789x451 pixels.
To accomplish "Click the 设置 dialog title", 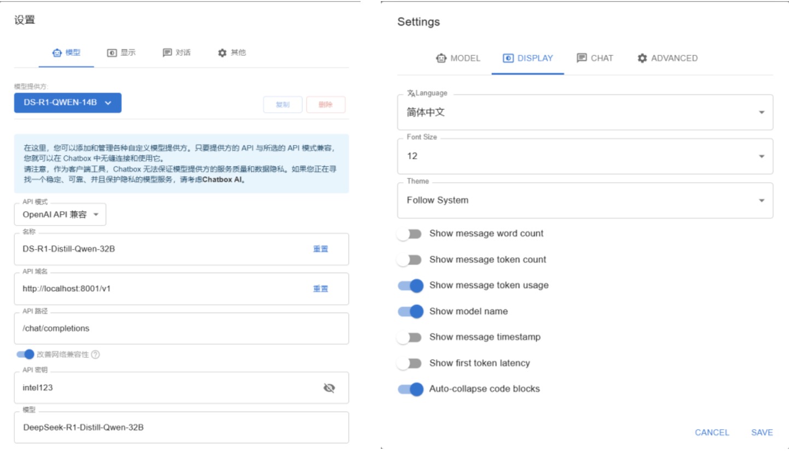I will click(25, 21).
